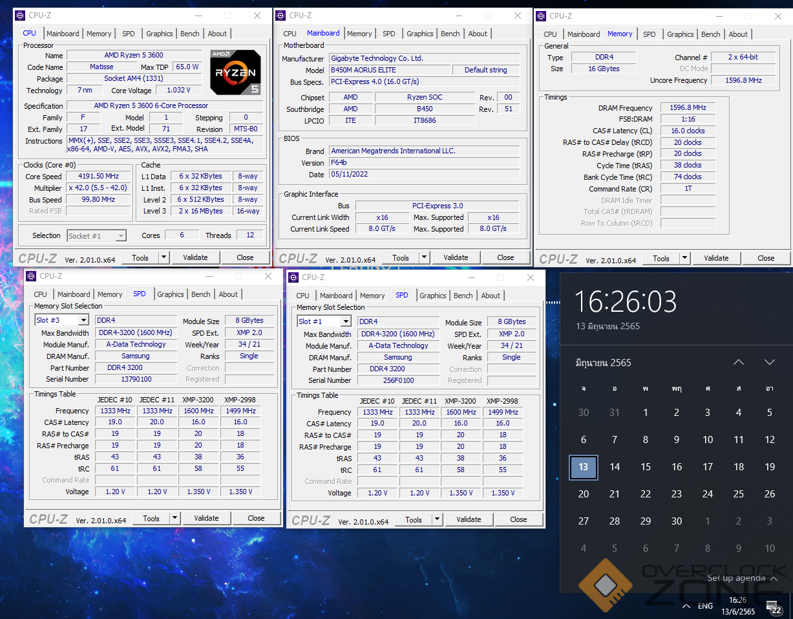Open Graphics tab in Memory window
The image size is (793, 619).
click(680, 34)
